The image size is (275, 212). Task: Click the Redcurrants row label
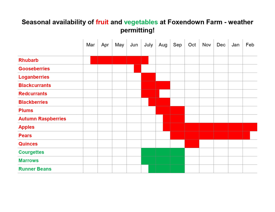tap(33, 94)
